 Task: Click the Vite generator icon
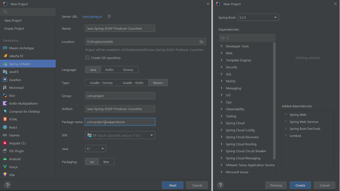(5, 175)
